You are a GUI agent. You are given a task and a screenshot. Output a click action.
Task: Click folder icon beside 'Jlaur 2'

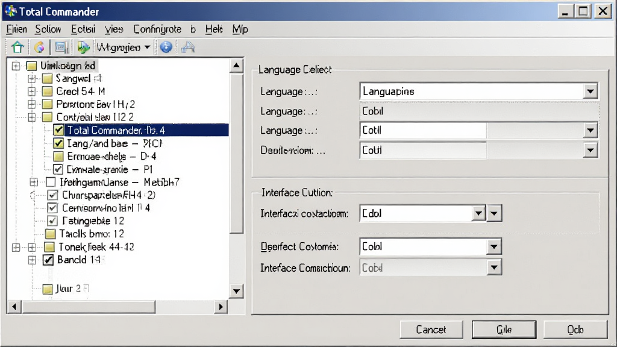(48, 289)
